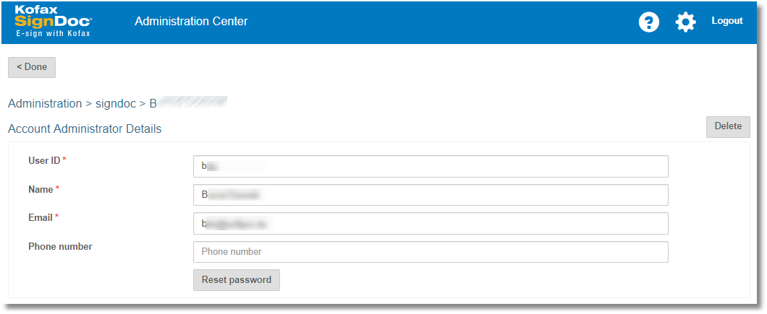The width and height of the screenshot is (767, 314).
Task: Delete this account administrator
Action: 728,126
